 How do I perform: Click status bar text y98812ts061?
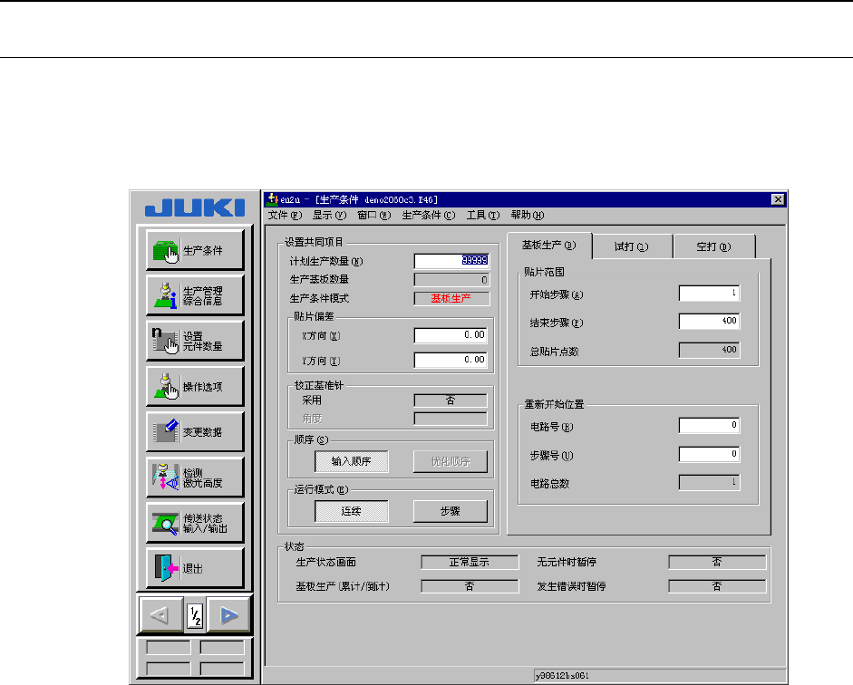point(563,676)
